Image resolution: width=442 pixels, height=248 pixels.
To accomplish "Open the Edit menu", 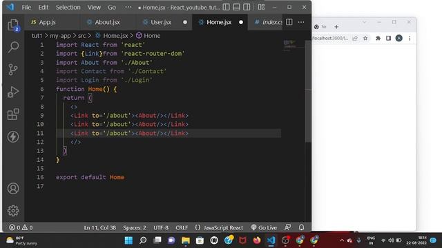I will 43,8.
